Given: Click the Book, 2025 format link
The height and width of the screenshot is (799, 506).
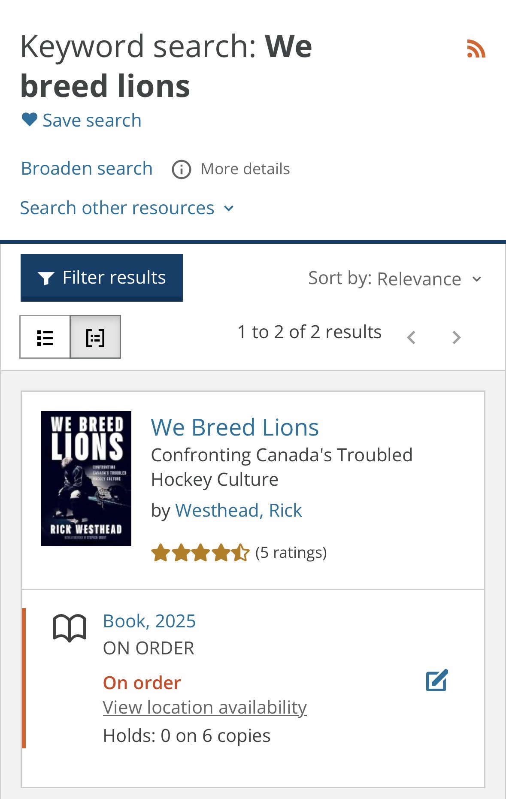Looking at the screenshot, I should pyautogui.click(x=149, y=621).
